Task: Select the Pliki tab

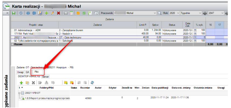Action: pos(37,72)
